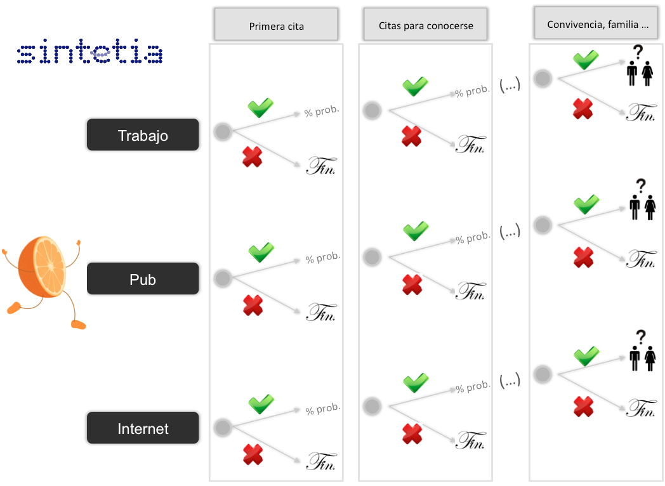Expand the (...) ellipsis in Internet row

click(x=510, y=380)
